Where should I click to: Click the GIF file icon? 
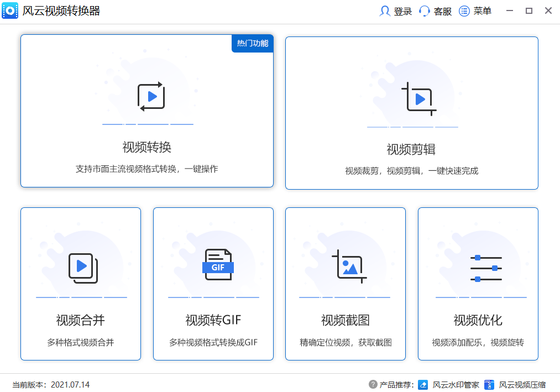pyautogui.click(x=218, y=264)
